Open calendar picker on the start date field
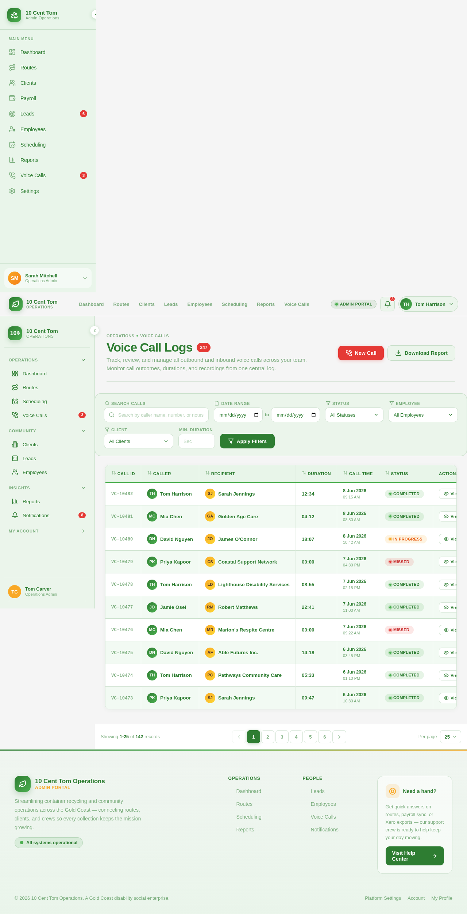The height and width of the screenshot is (914, 467). pos(256,415)
